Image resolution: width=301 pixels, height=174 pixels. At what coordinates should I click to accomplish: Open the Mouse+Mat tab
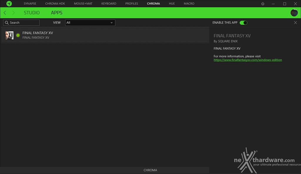83,4
